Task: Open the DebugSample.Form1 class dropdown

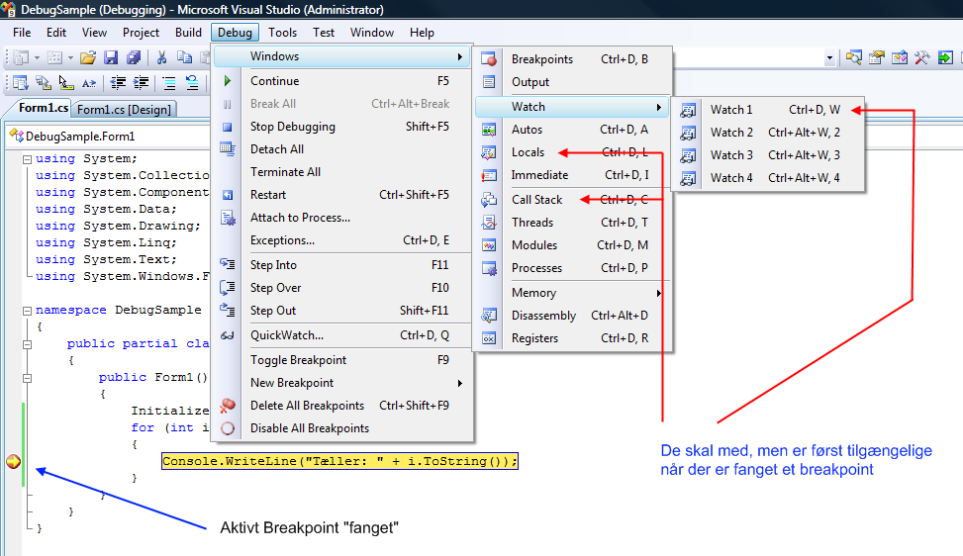Action: coord(109,137)
